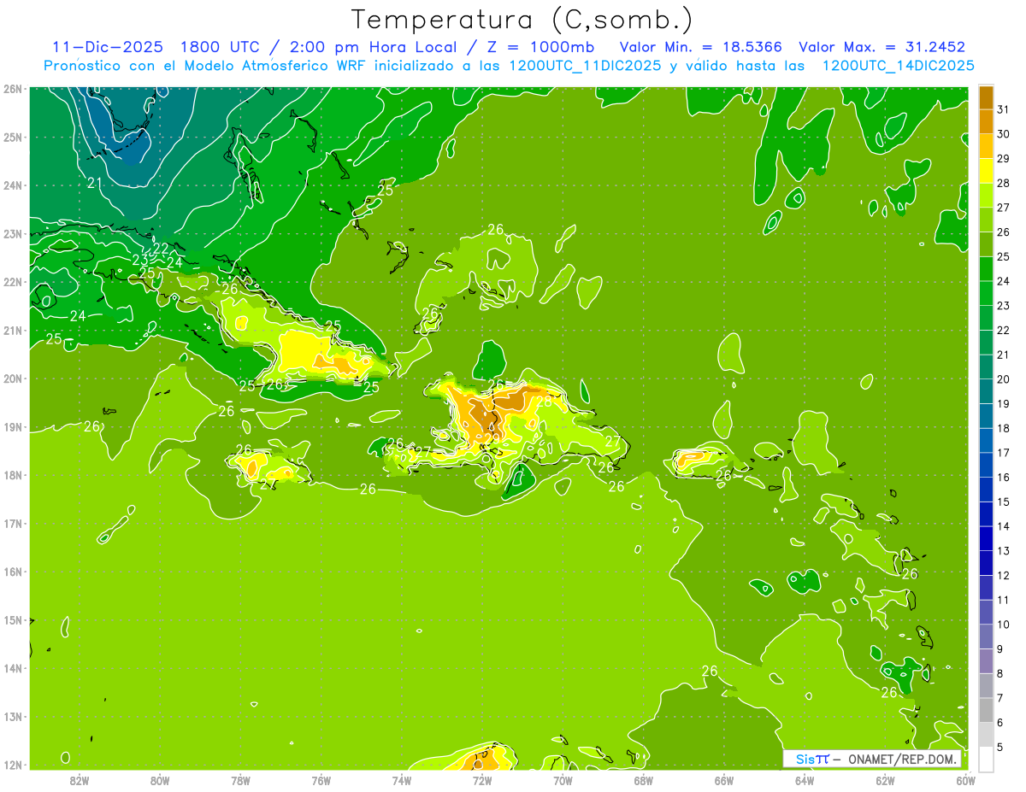Click the 19 value on the color scale

(1003, 403)
